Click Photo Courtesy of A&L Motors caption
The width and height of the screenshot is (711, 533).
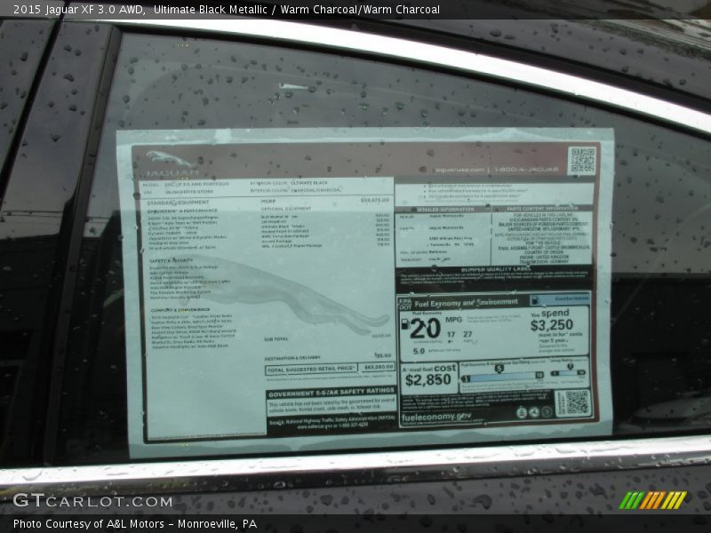coord(135,524)
